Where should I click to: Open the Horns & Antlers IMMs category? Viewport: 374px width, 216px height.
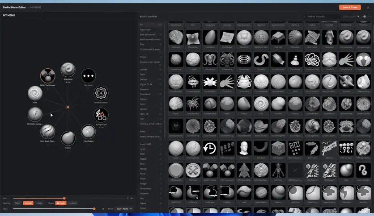click(x=151, y=124)
